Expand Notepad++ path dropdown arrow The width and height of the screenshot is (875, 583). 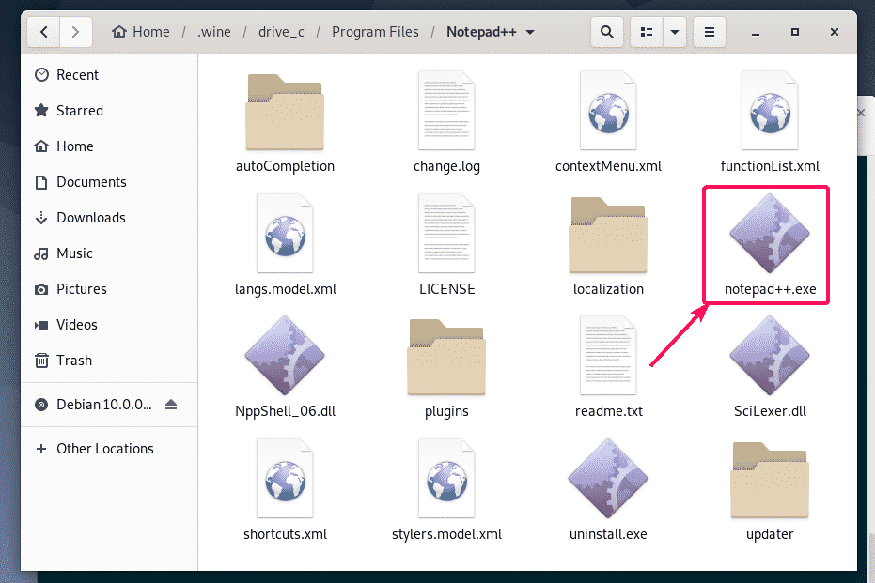point(530,32)
